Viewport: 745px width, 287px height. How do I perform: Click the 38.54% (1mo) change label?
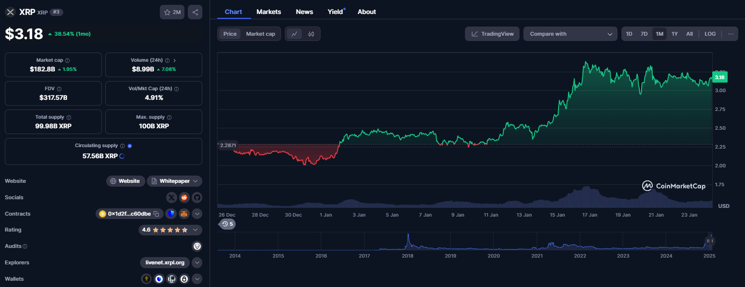(69, 34)
